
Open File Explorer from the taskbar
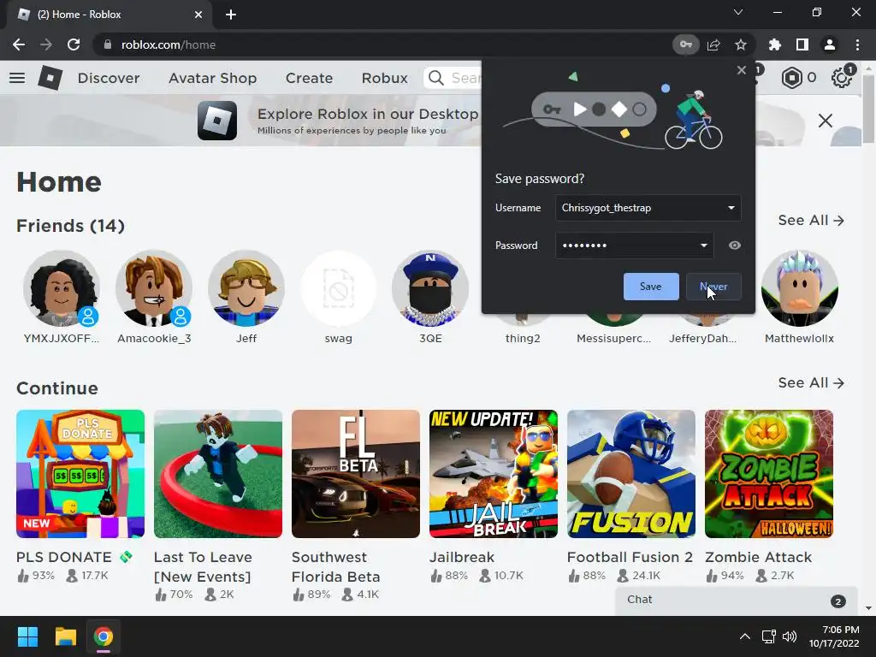66,636
